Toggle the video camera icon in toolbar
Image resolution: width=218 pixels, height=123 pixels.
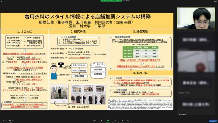10,121
